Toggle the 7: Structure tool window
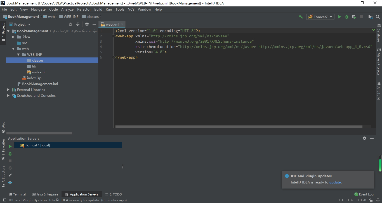 pos(3,176)
